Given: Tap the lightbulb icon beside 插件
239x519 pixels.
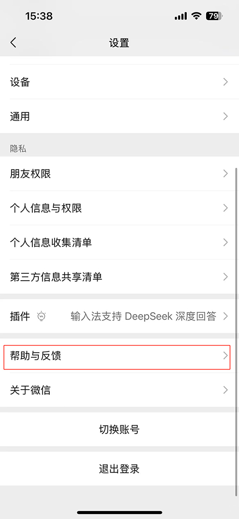Looking at the screenshot, I should click(42, 316).
